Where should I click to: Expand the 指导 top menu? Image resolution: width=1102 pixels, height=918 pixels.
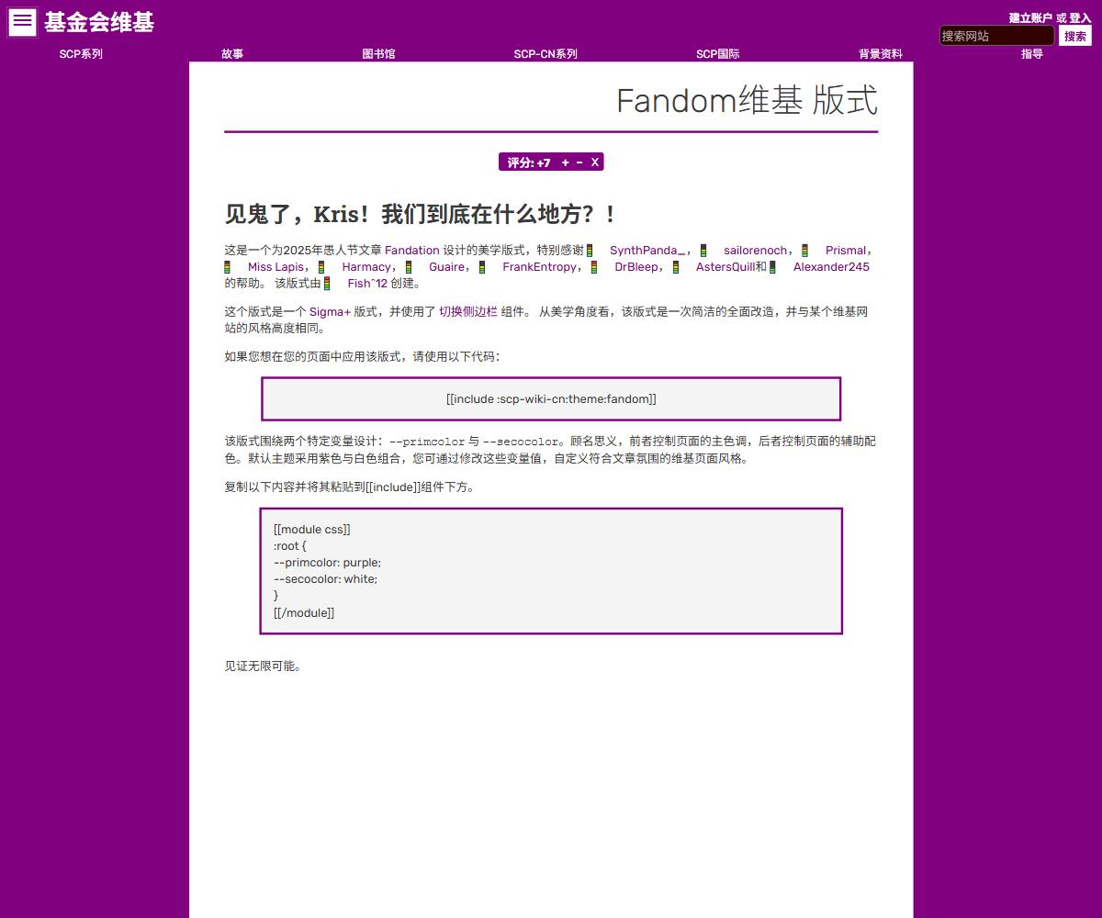click(1031, 54)
